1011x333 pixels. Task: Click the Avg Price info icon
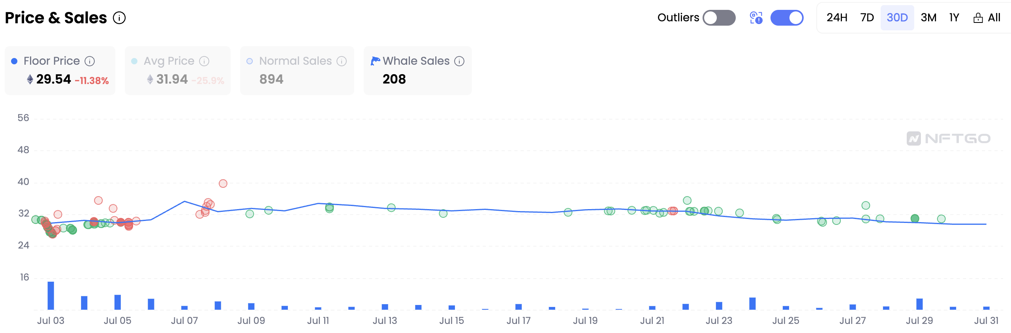click(204, 61)
